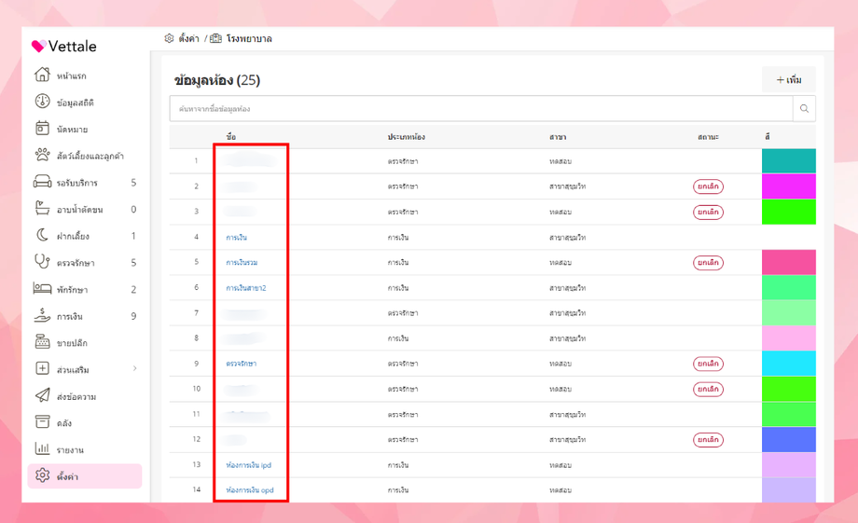Open the การเงิน room link in row 4

[236, 238]
